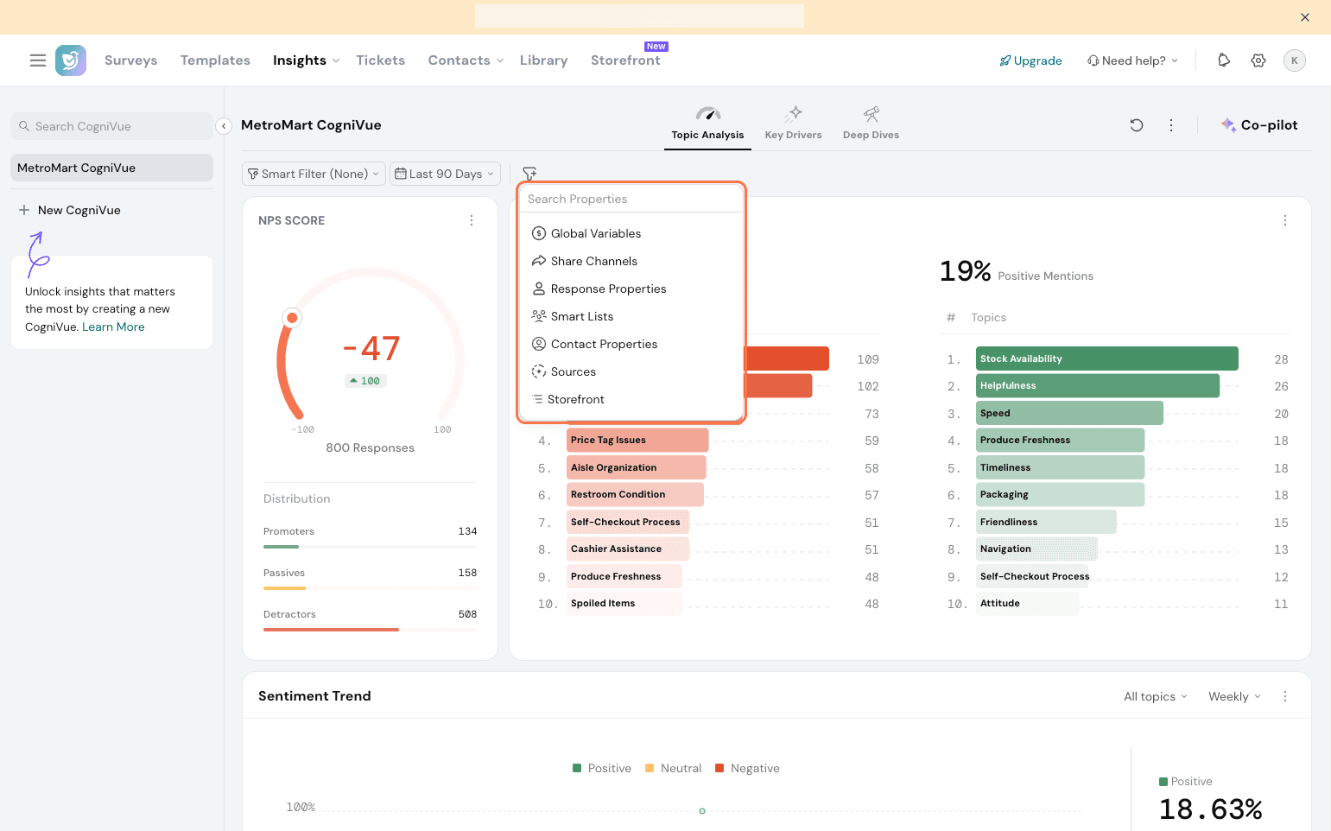Image resolution: width=1331 pixels, height=831 pixels.
Task: Open the settings gear icon
Action: [1258, 60]
